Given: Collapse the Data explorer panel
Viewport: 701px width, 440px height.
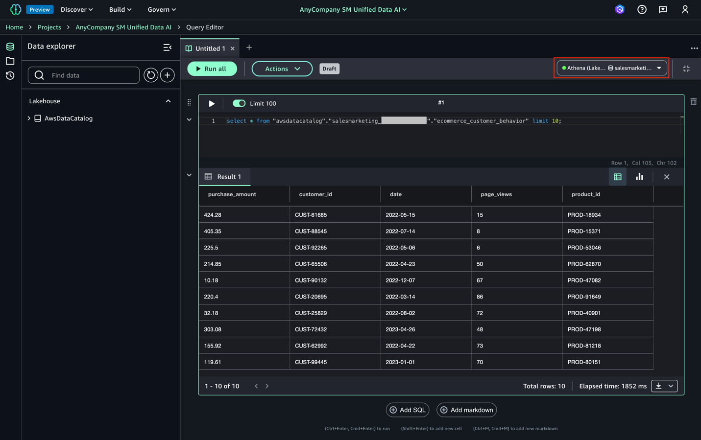Looking at the screenshot, I should 168,47.
